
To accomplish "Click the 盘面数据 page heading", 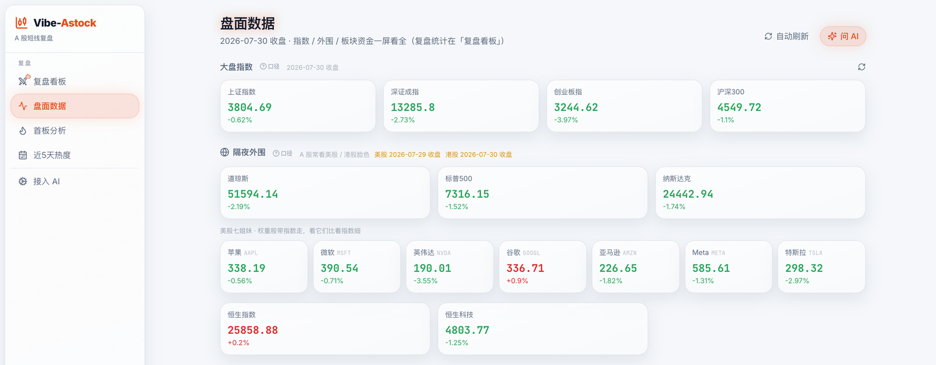I will (x=248, y=24).
